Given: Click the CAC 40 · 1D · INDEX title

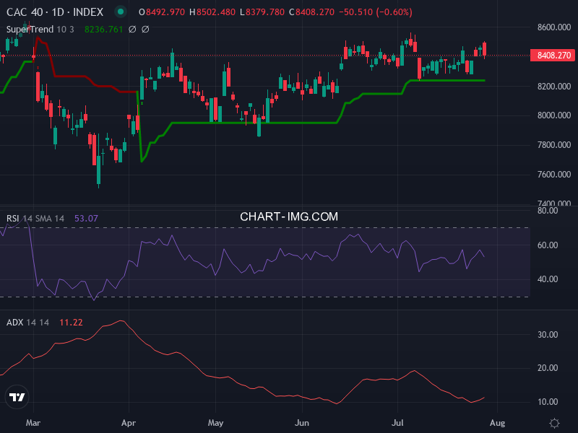Looking at the screenshot, I should click(x=55, y=12).
